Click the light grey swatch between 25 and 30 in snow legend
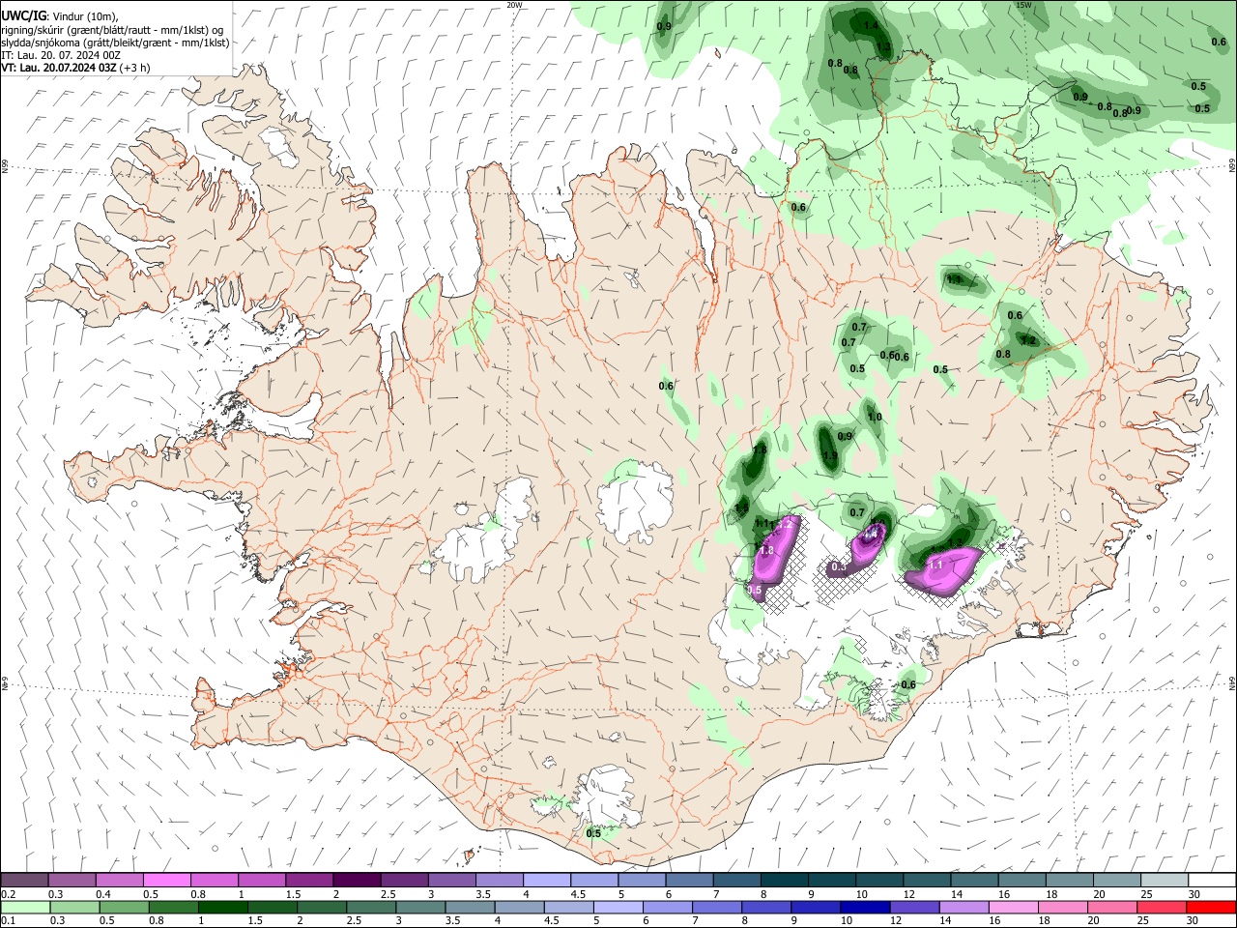Image resolution: width=1237 pixels, height=928 pixels. [x=1164, y=880]
